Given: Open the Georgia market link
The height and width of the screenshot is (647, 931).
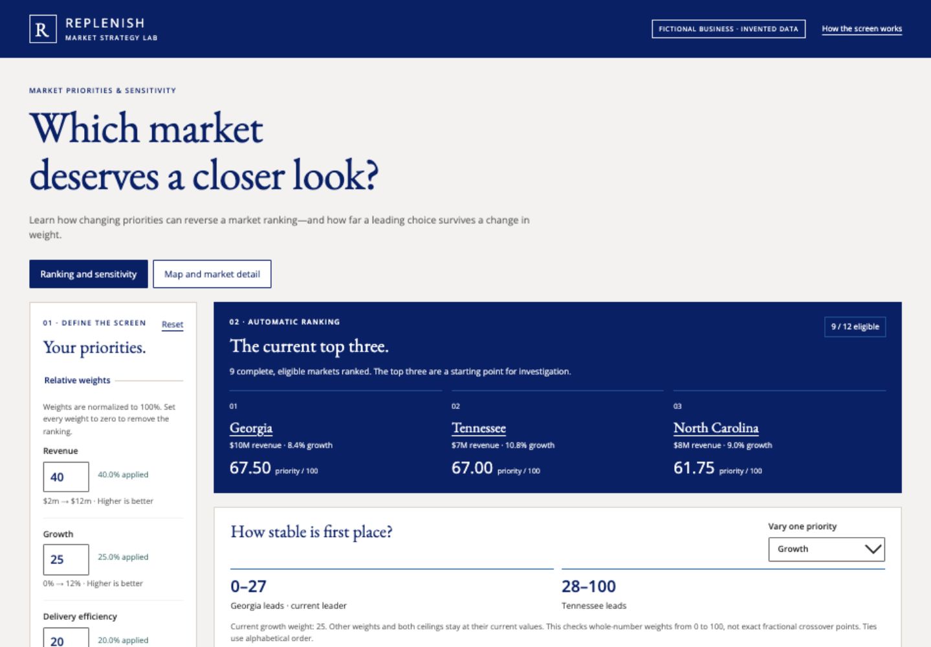Looking at the screenshot, I should [x=251, y=428].
